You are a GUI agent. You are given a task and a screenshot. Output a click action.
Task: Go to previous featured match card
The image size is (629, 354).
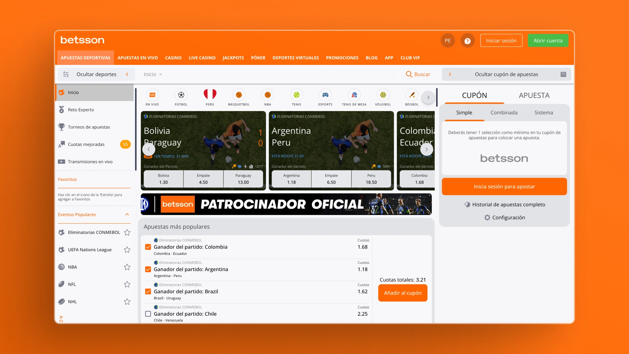click(149, 149)
